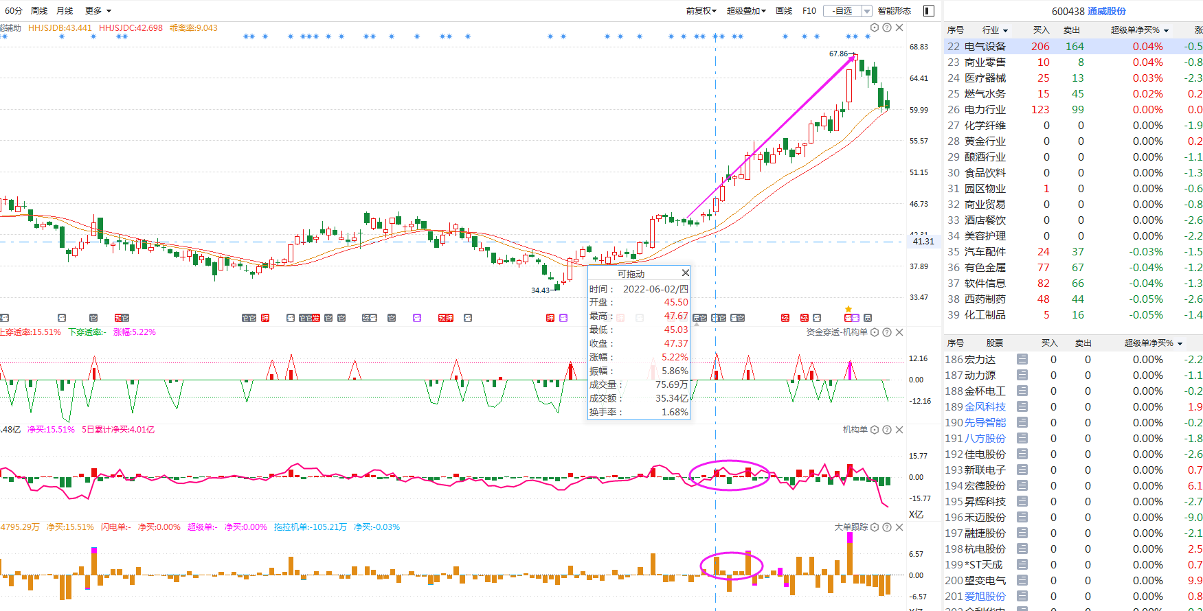
Task: Sort industry table by 卖出 column
Action: (1072, 30)
